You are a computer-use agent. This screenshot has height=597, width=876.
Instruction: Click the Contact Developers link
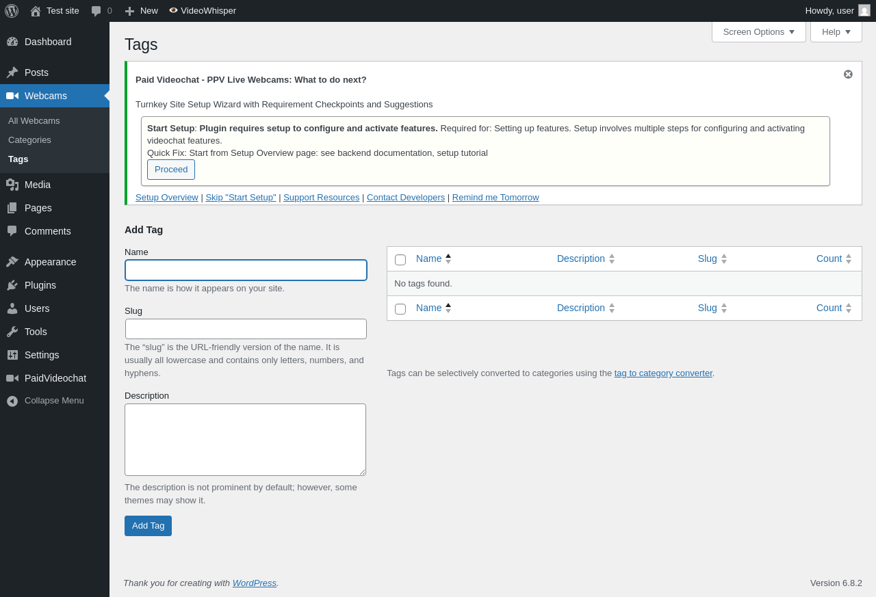pyautogui.click(x=406, y=197)
